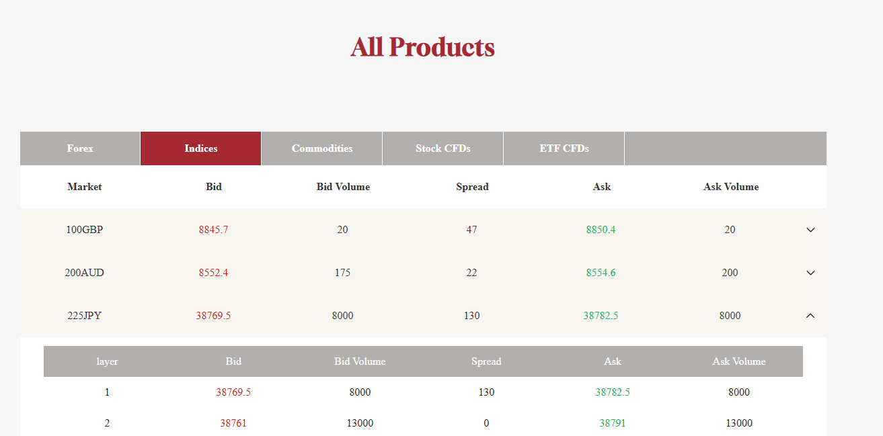Image resolution: width=883 pixels, height=436 pixels.
Task: Click 225JPY main row ask 38782.5
Action: 601,316
